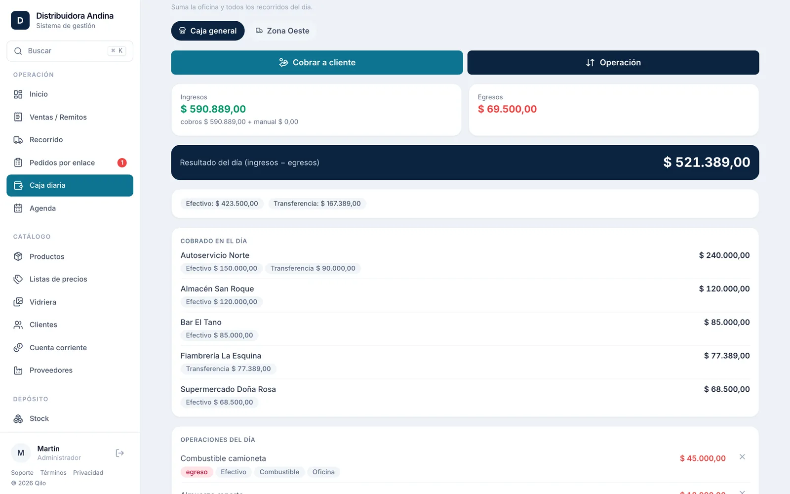Click the Egresos total $ 69.500,00
This screenshot has width=790, height=494.
tap(507, 109)
